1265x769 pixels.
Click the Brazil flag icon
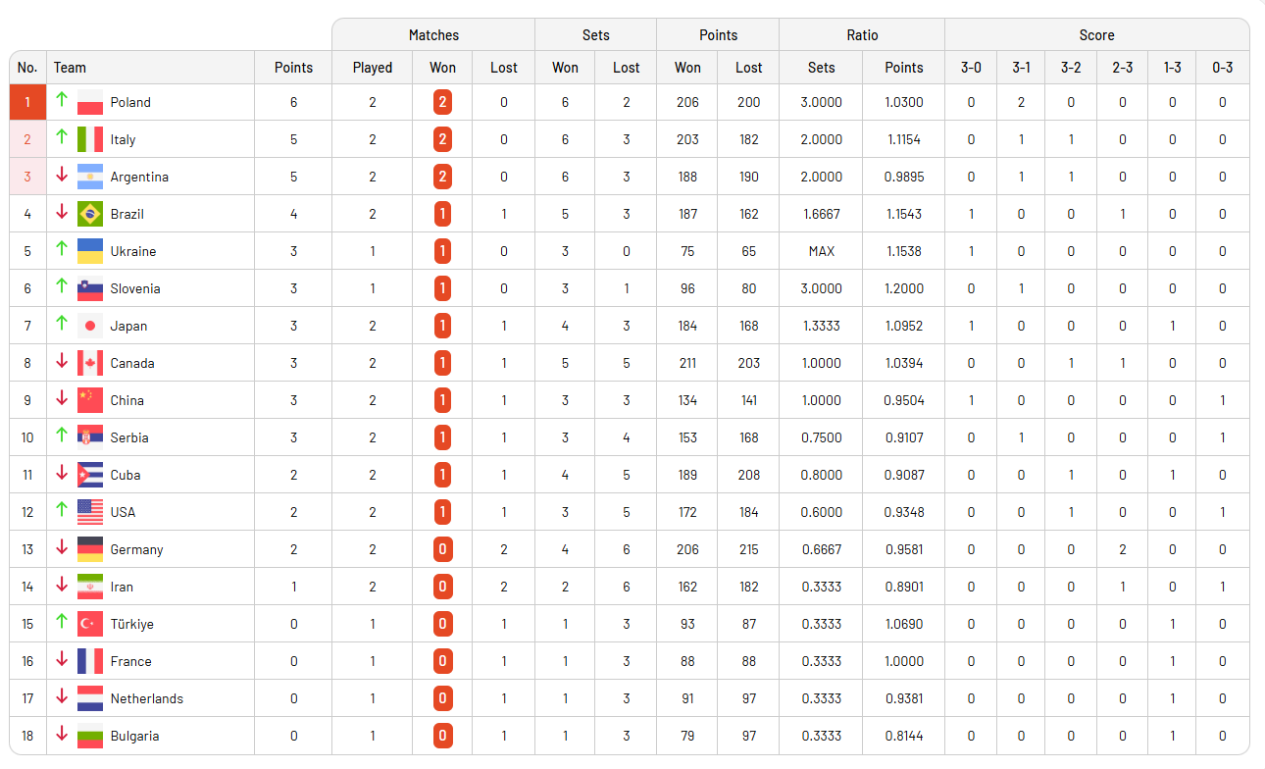(90, 214)
